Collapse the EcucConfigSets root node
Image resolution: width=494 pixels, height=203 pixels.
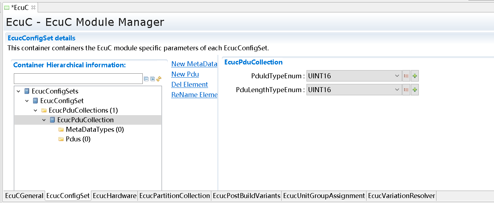click(x=18, y=91)
